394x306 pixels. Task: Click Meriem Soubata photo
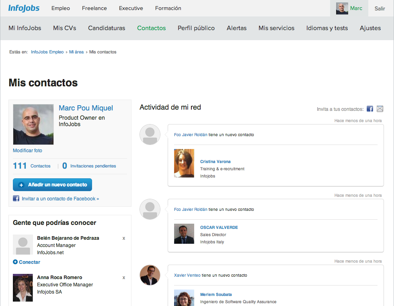click(x=184, y=298)
